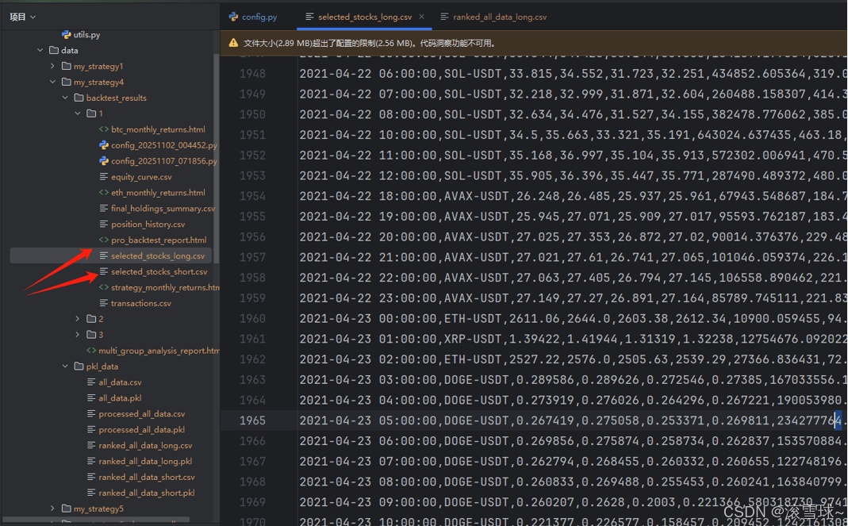Open ranked_all_data_short.pkl file
The height and width of the screenshot is (526, 848).
[x=147, y=493]
